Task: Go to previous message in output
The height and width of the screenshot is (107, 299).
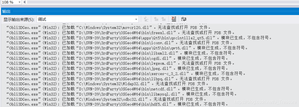Action: coord(156,19)
